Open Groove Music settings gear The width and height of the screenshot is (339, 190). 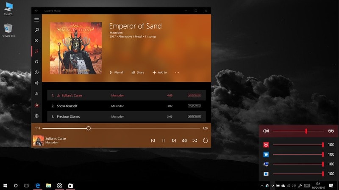tap(36, 116)
